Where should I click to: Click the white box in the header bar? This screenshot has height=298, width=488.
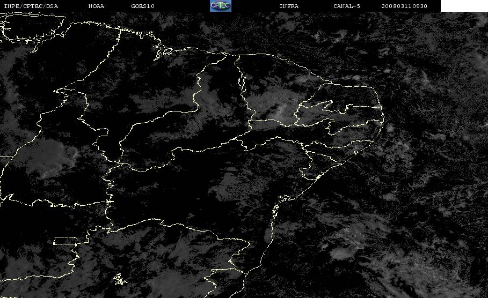pos(464,6)
